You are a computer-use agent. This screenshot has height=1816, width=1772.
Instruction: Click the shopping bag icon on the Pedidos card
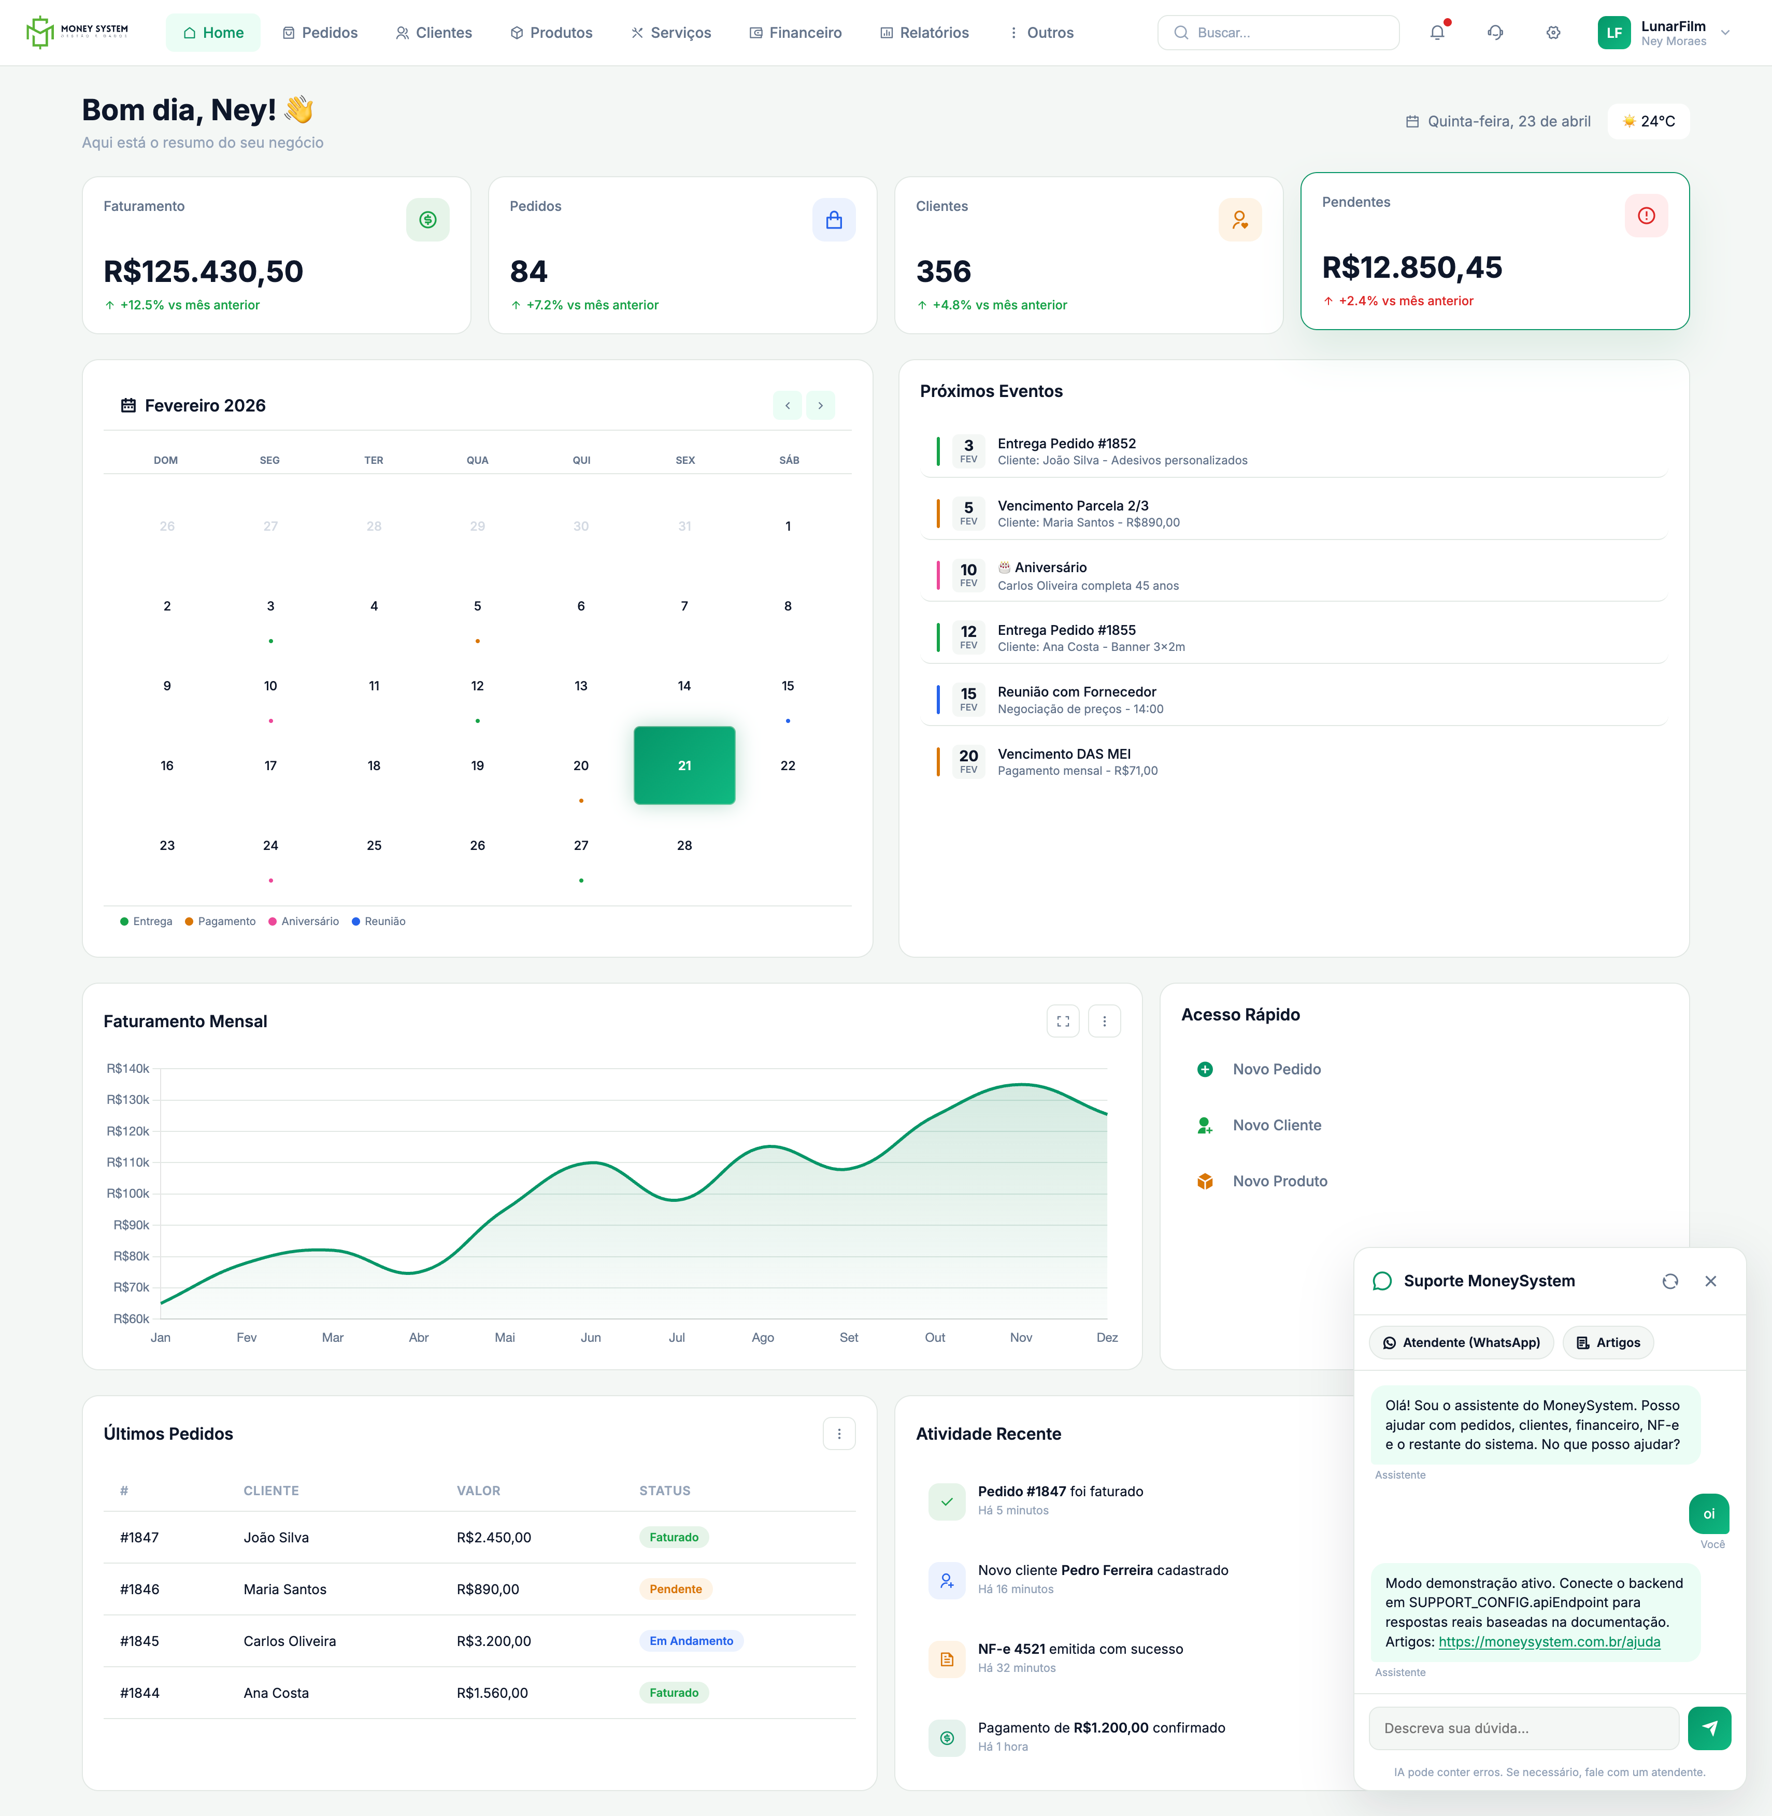pyautogui.click(x=834, y=220)
